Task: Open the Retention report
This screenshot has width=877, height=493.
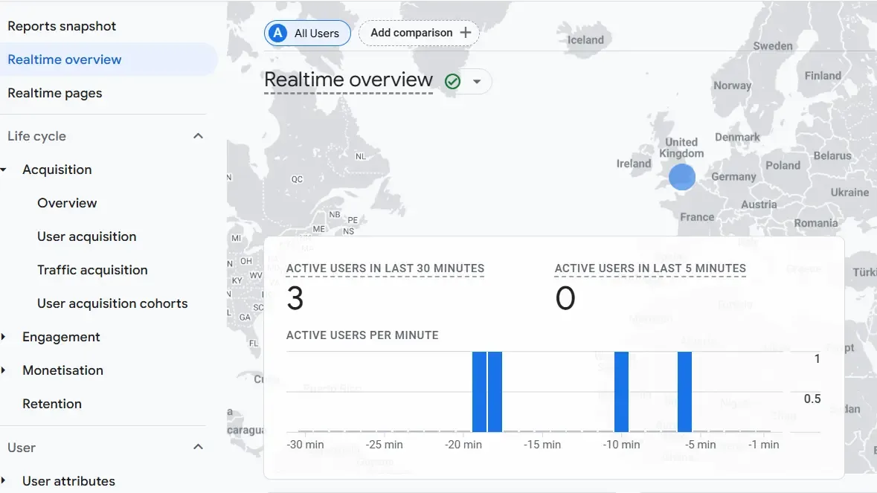Action: pyautogui.click(x=52, y=404)
